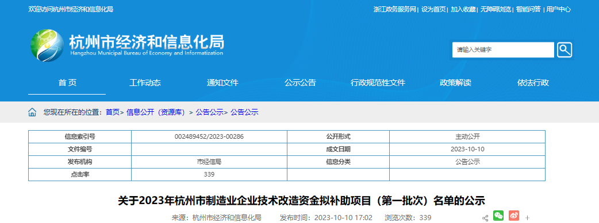Click the 公告公示 table cell value
Viewport: 599px width, 223px height.
pos(467,162)
